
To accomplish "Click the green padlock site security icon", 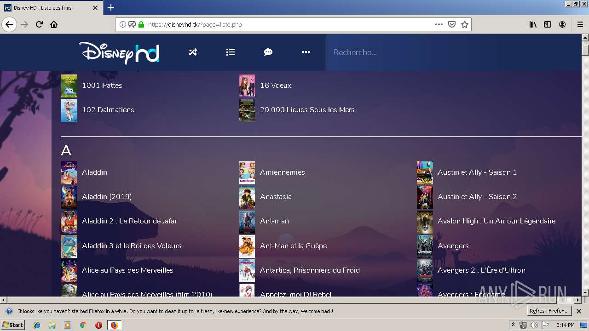I will click(141, 24).
